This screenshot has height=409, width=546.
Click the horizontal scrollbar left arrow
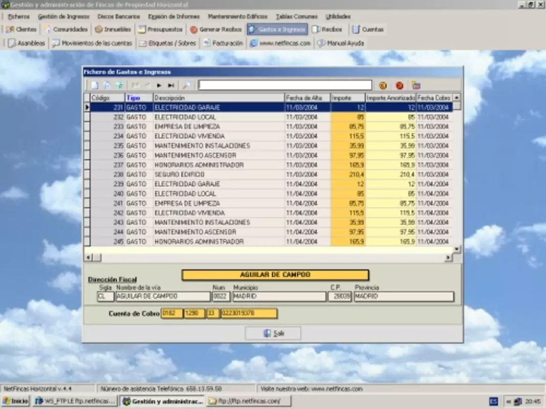[x=88, y=257]
